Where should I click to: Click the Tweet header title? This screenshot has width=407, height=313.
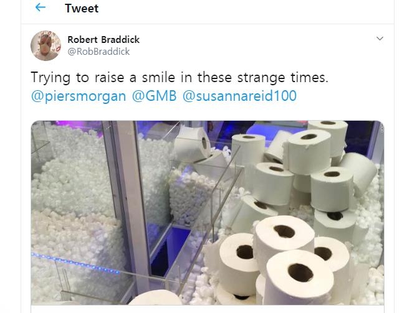[82, 8]
